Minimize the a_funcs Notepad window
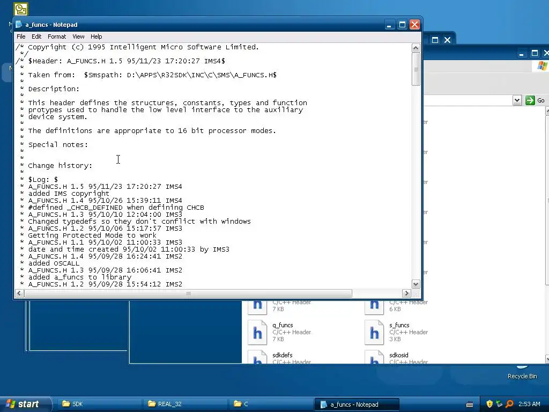 point(389,25)
